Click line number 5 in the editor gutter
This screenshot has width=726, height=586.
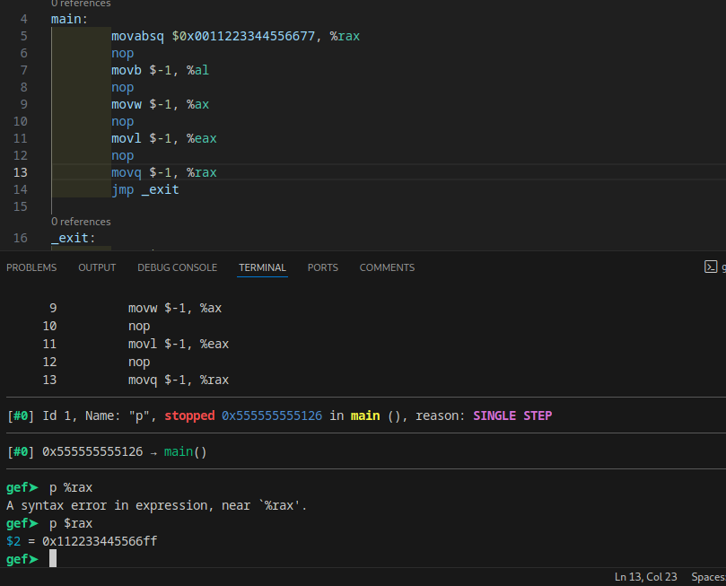[x=22, y=37]
